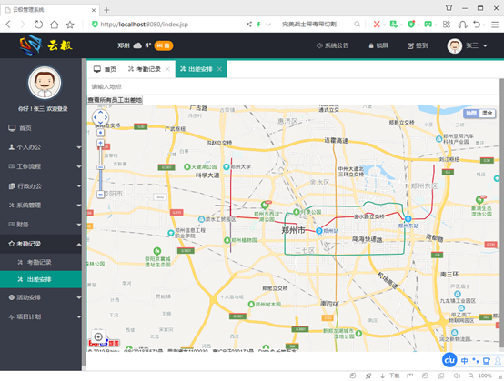Click the map zoom slider handle
This screenshot has width=504, height=381.
(101, 167)
